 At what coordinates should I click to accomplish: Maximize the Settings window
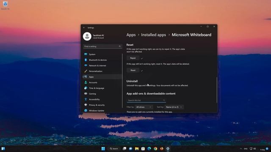tap(207, 27)
